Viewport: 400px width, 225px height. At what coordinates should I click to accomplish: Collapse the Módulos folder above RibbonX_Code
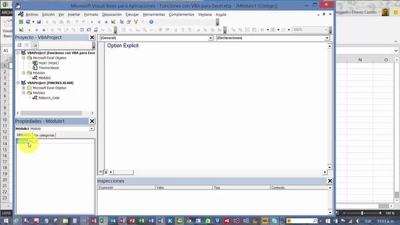(x=24, y=93)
